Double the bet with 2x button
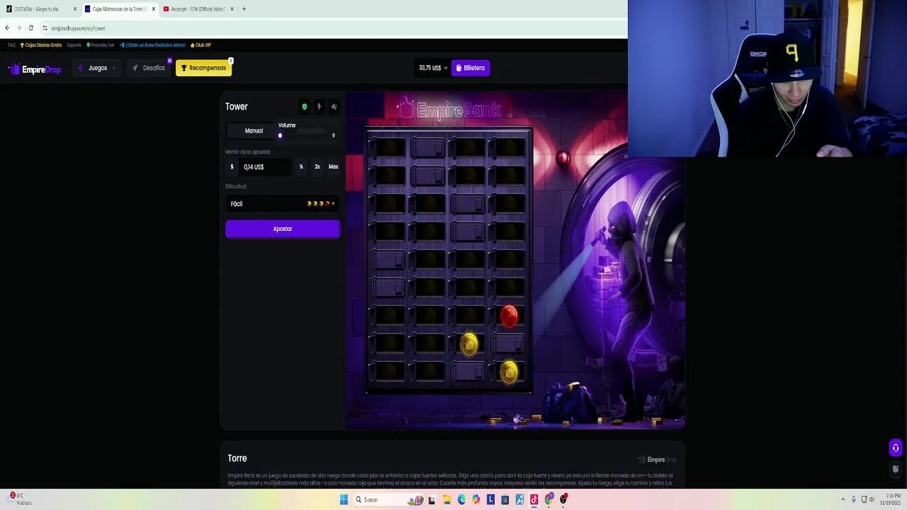907x510 pixels. click(317, 167)
